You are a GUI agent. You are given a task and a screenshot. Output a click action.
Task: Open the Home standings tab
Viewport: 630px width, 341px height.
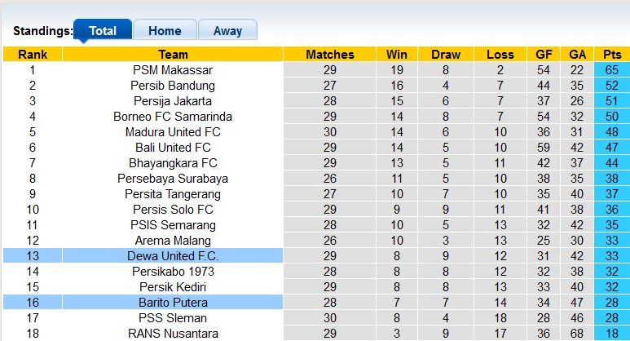164,31
